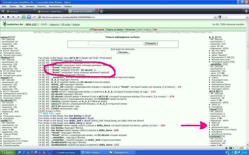The image size is (249, 155).
Task: Open a new tab with plus icon
Action: click(x=101, y=11)
